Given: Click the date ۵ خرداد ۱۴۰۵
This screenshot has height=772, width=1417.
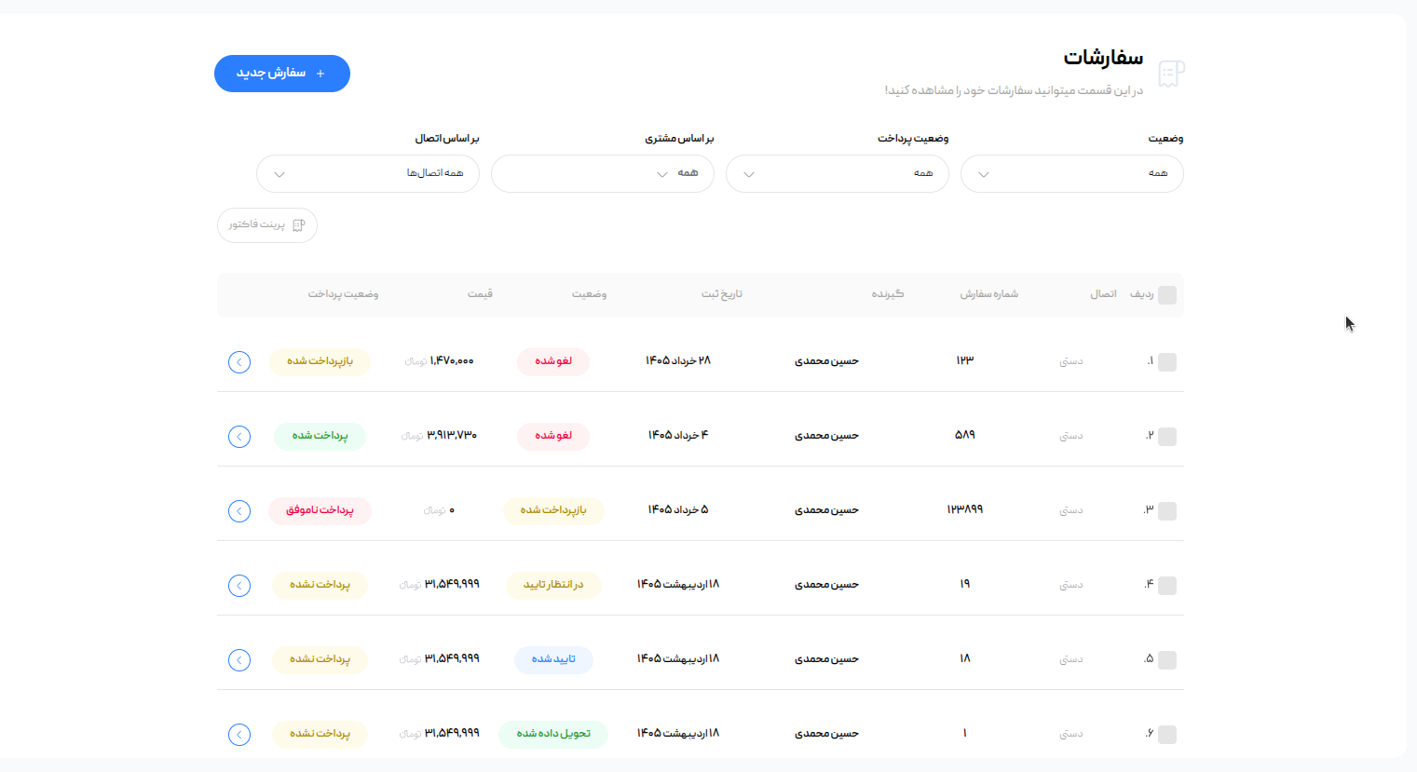Looking at the screenshot, I should point(678,510).
